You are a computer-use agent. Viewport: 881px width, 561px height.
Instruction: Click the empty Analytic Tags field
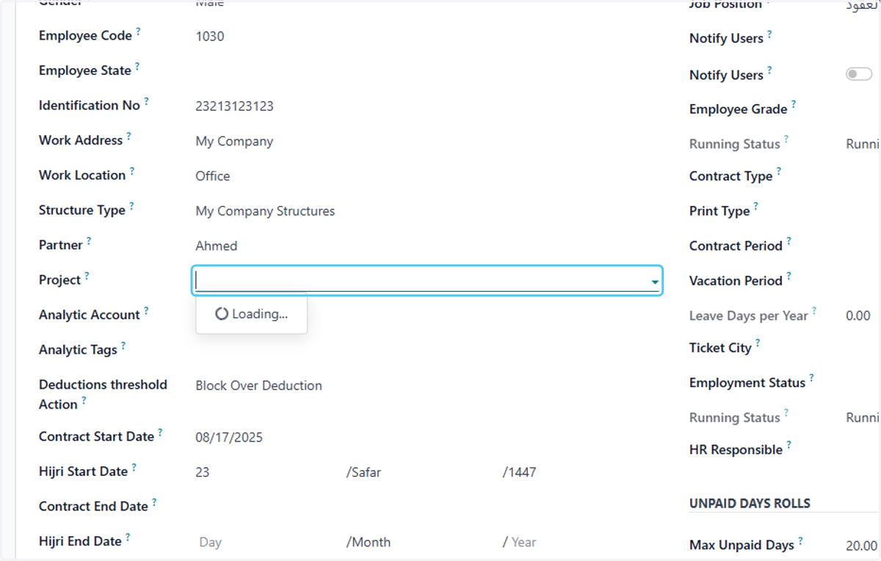point(427,350)
